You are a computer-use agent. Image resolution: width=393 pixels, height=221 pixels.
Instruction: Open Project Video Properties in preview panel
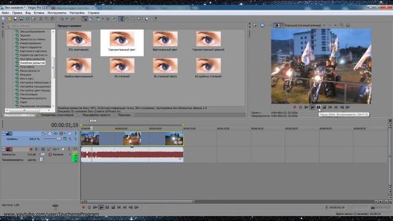[x=255, y=25]
